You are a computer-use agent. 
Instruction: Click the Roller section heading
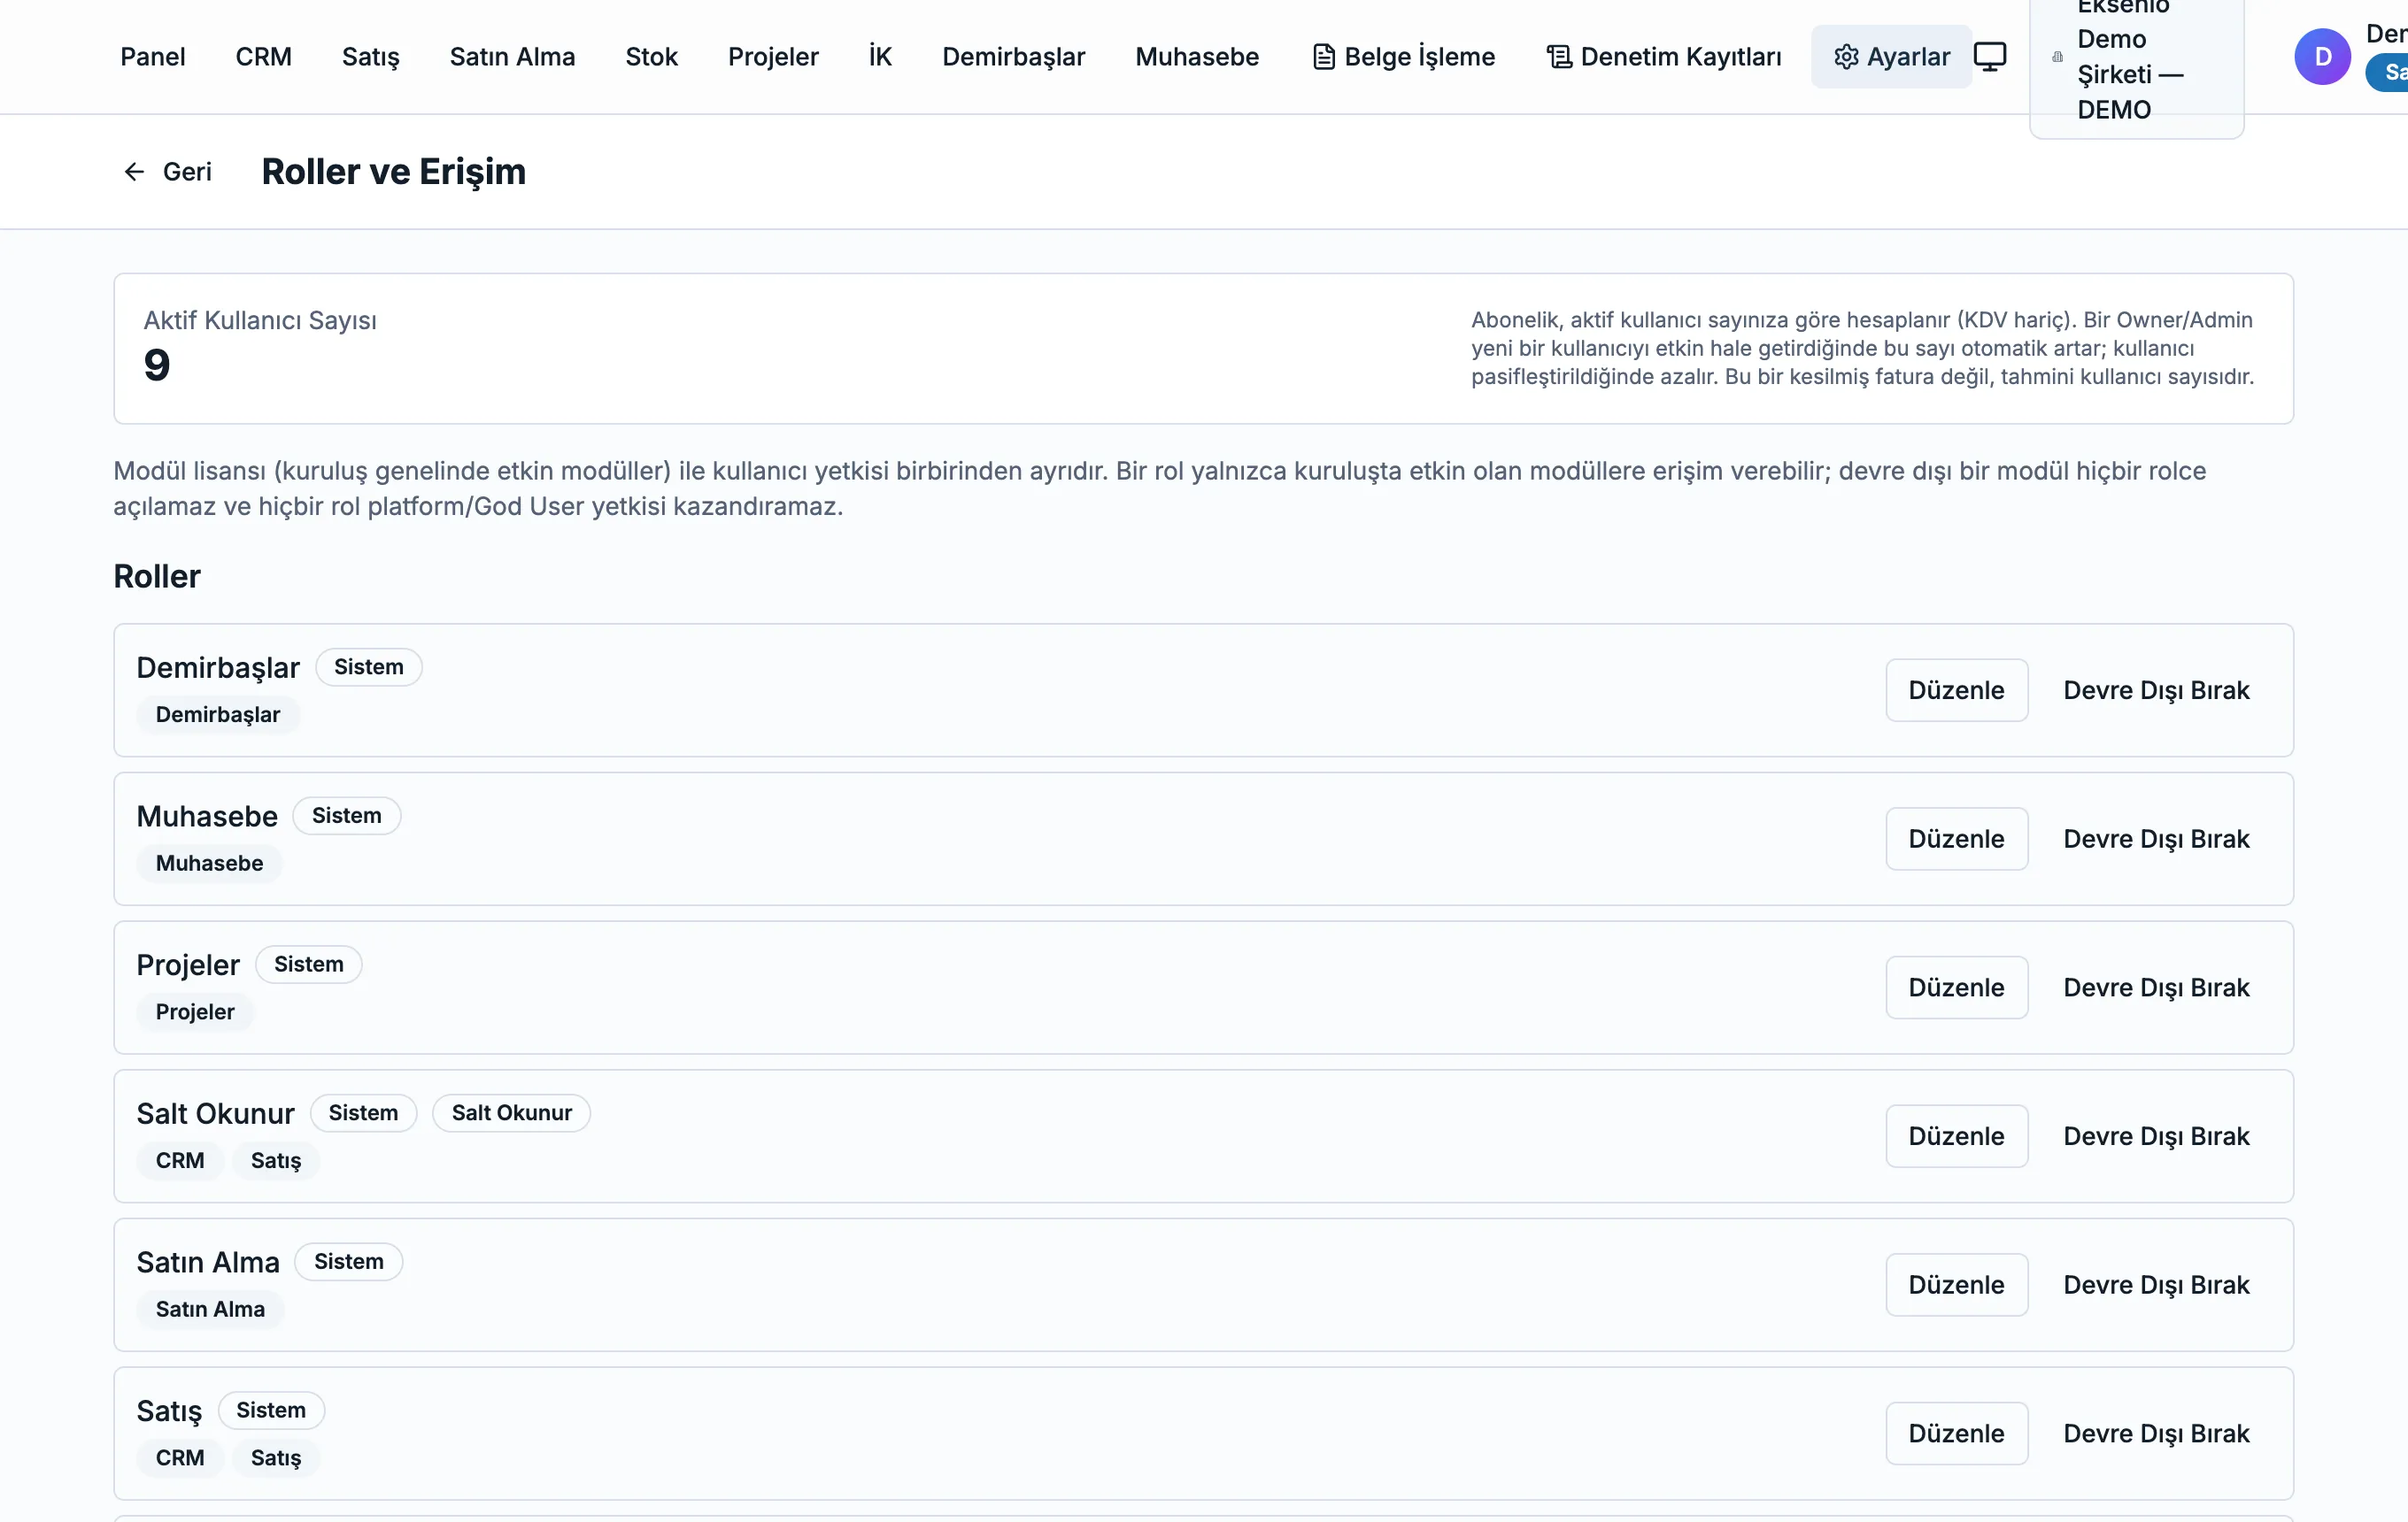157,577
